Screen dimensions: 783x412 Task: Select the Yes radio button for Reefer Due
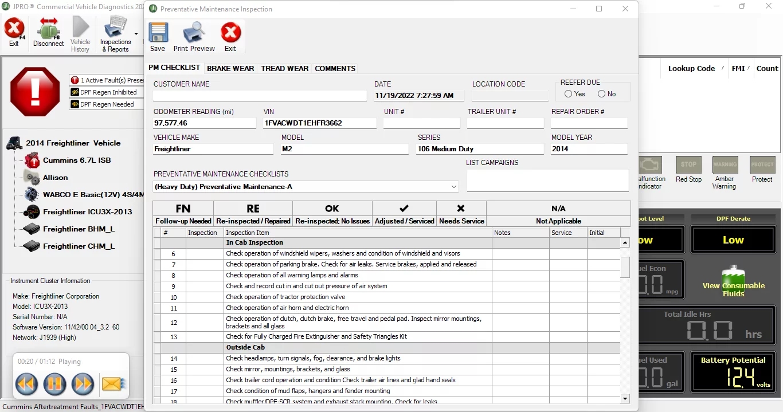coord(568,94)
